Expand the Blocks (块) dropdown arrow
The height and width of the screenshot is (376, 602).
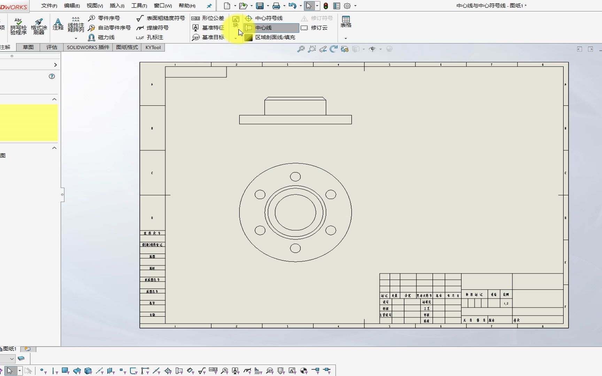coord(236,38)
